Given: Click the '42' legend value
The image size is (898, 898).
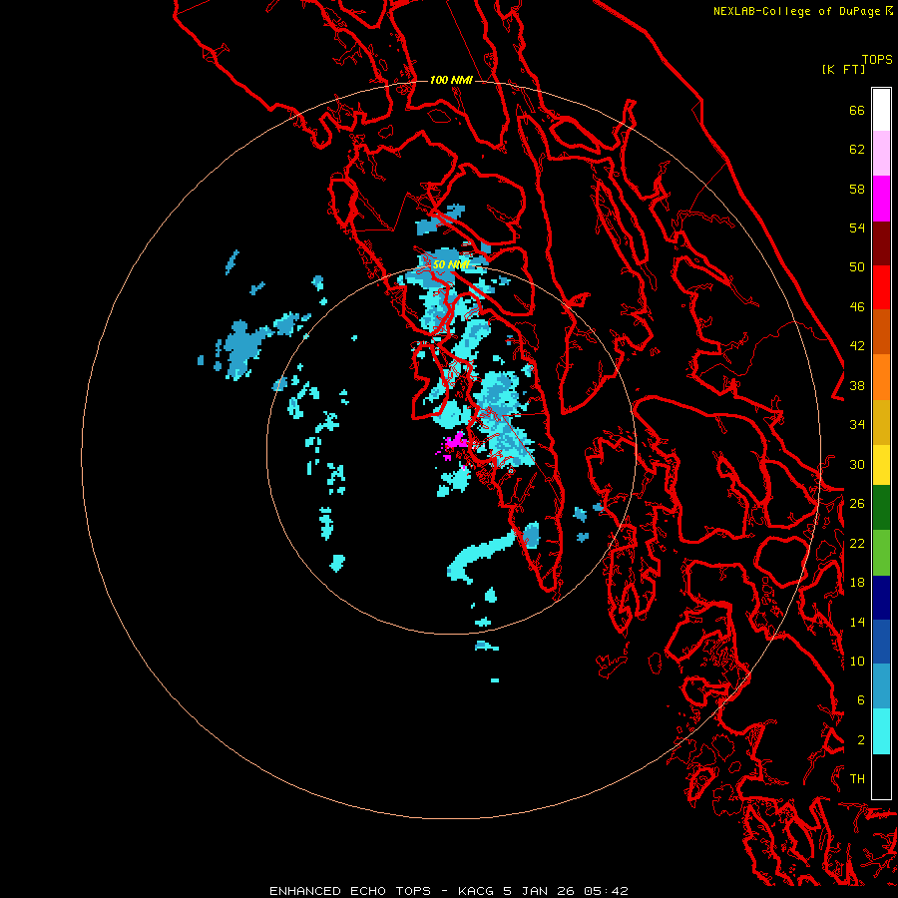Looking at the screenshot, I should (x=857, y=346).
